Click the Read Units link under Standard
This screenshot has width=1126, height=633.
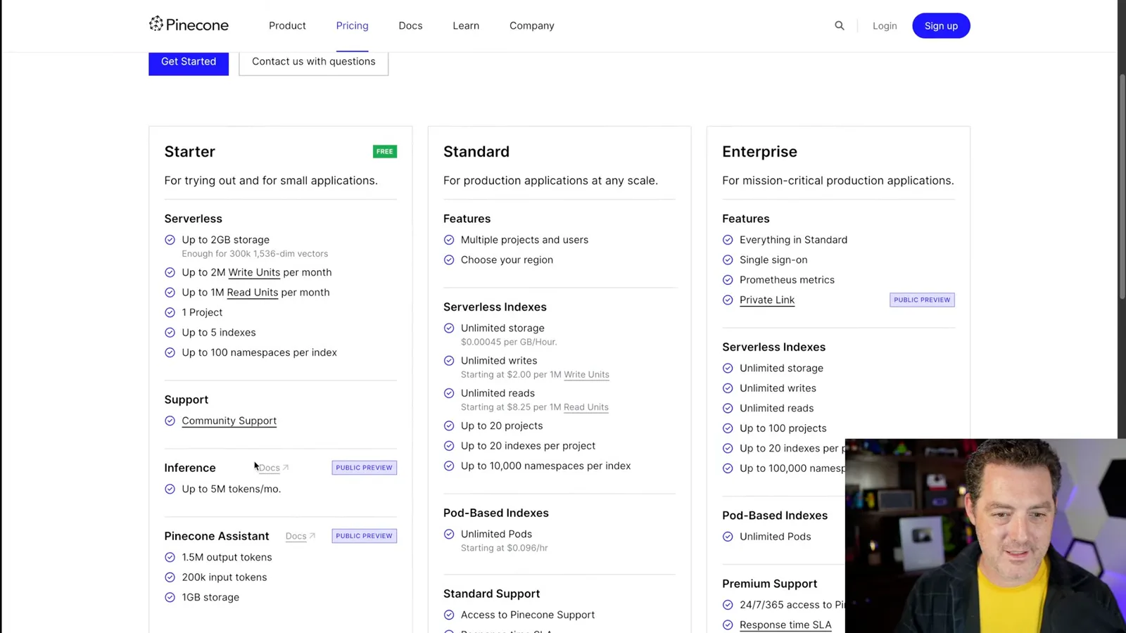click(586, 407)
